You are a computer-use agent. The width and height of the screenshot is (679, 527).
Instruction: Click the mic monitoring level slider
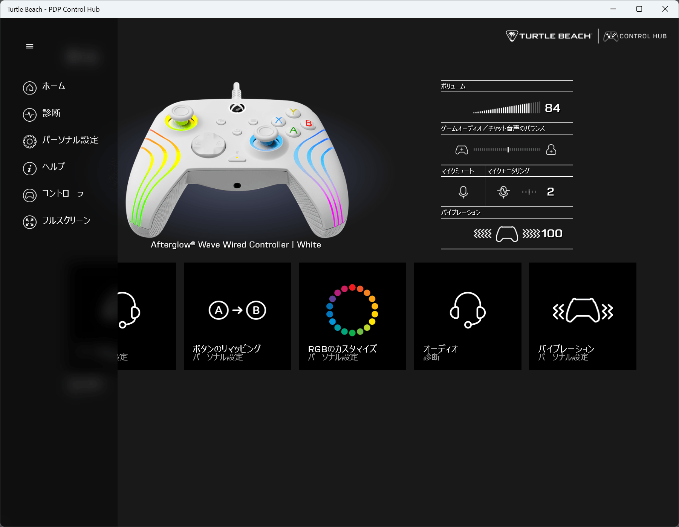529,192
